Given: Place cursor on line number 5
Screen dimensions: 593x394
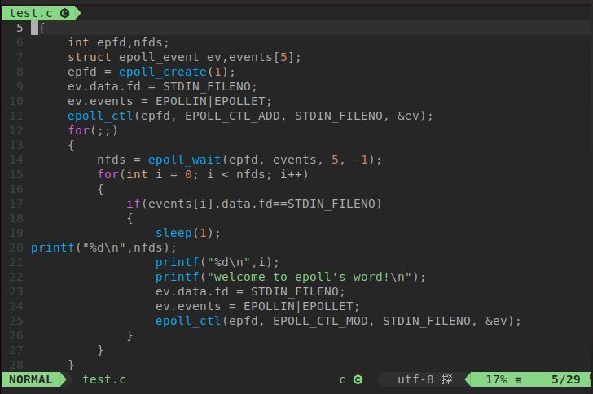Looking at the screenshot, I should tap(20, 28).
